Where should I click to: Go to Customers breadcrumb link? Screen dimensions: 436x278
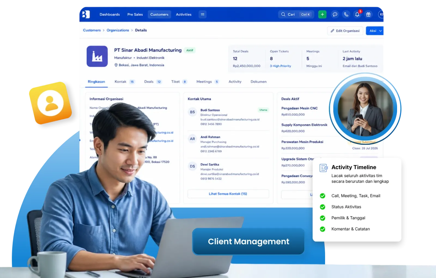tap(92, 30)
